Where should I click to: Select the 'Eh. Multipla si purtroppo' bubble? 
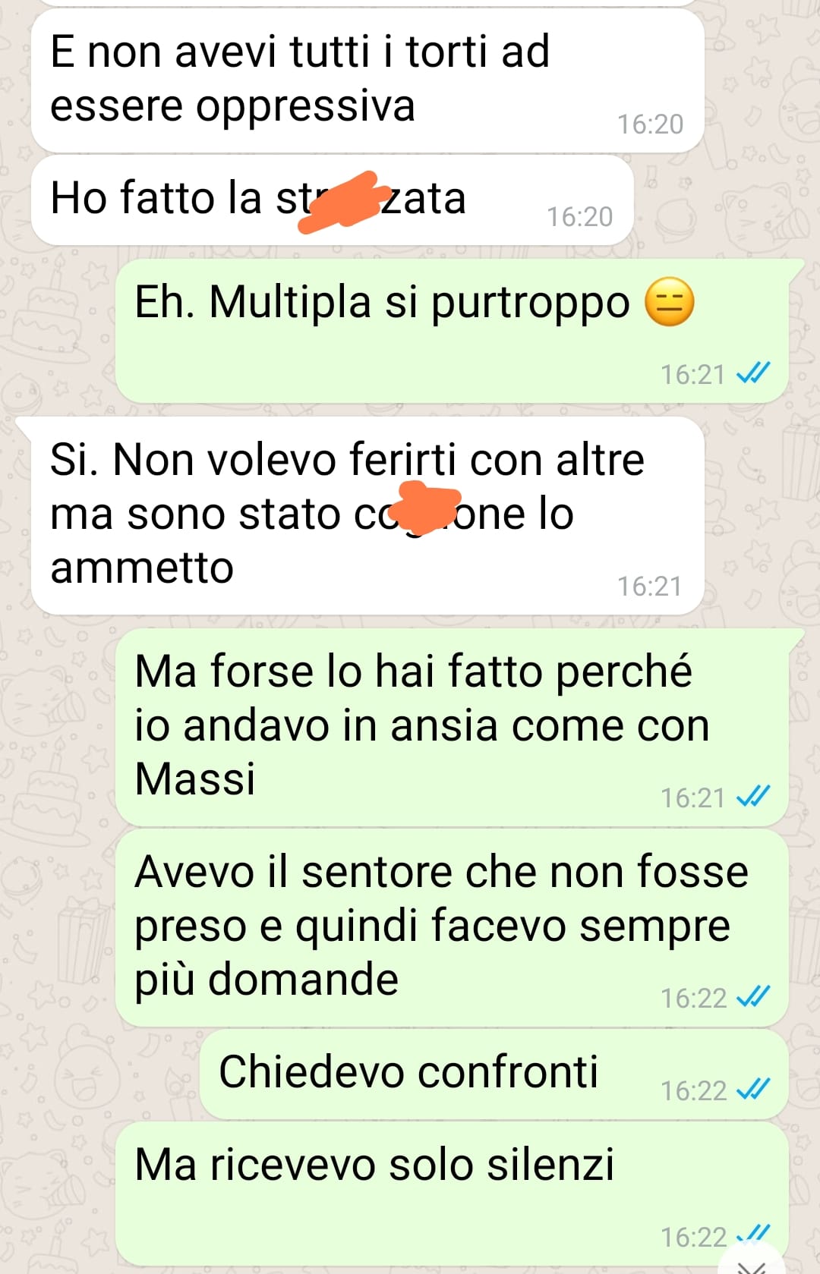[452, 331]
